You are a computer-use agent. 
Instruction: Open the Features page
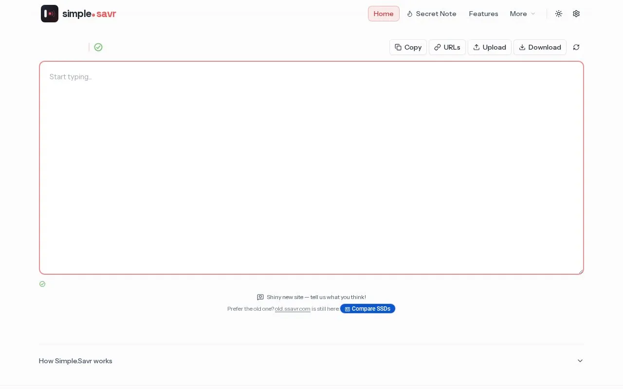[483, 14]
